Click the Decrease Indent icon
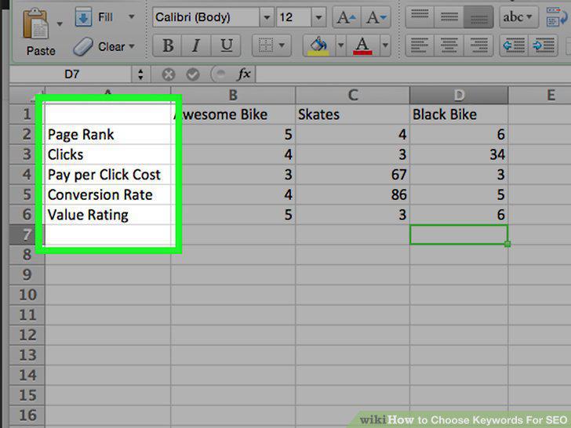Screen dimensions: 571x428 [x=514, y=45]
